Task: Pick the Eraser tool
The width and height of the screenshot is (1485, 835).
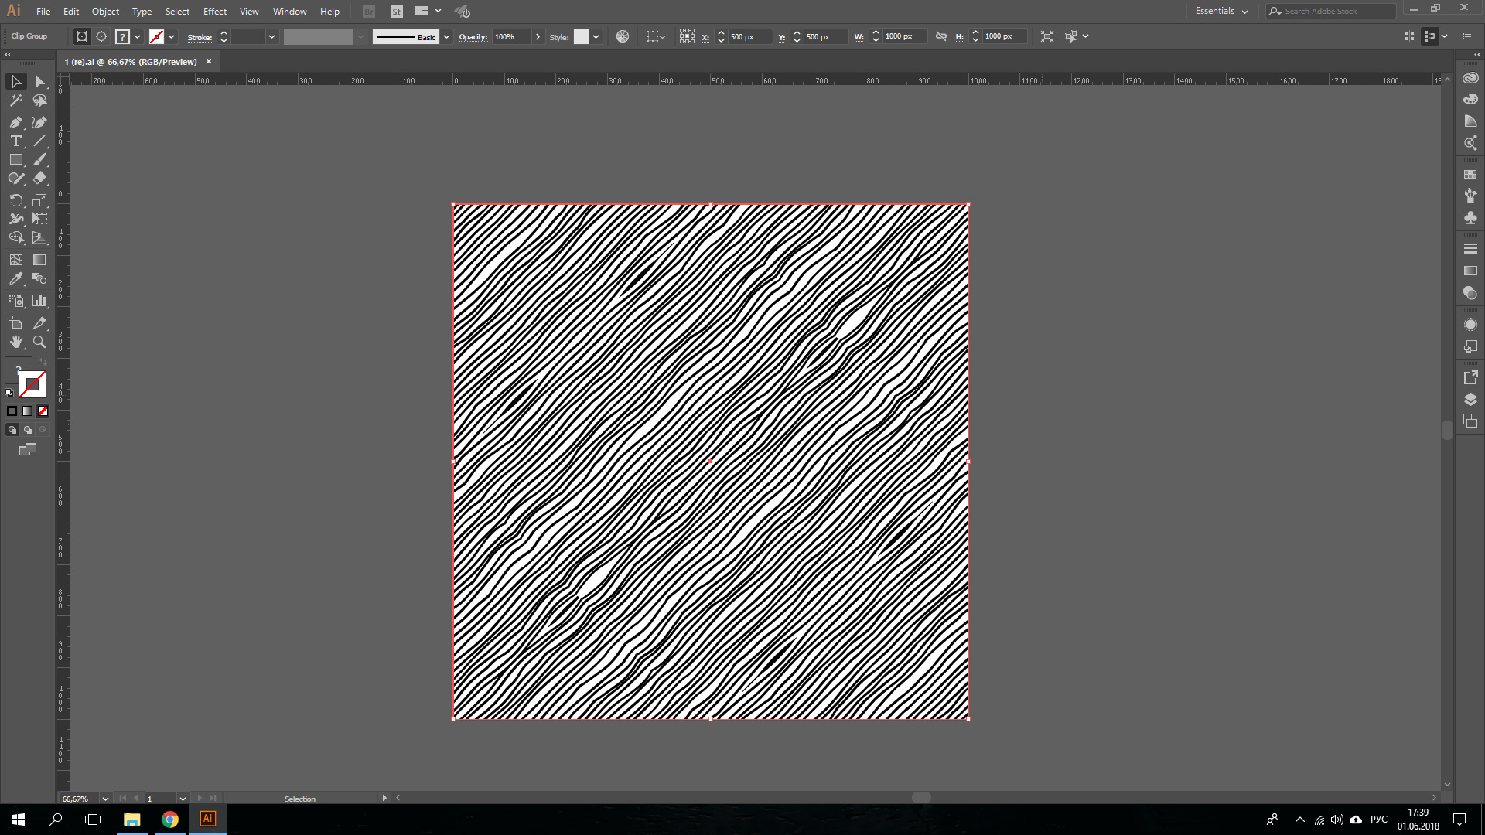Action: (39, 179)
